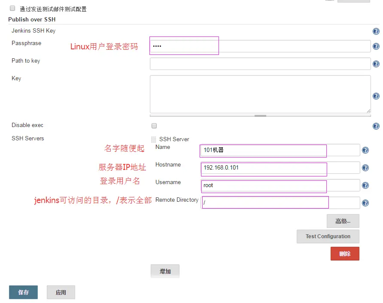Click the Publish over SSH heading
The width and height of the screenshot is (383, 303).
click(x=32, y=19)
